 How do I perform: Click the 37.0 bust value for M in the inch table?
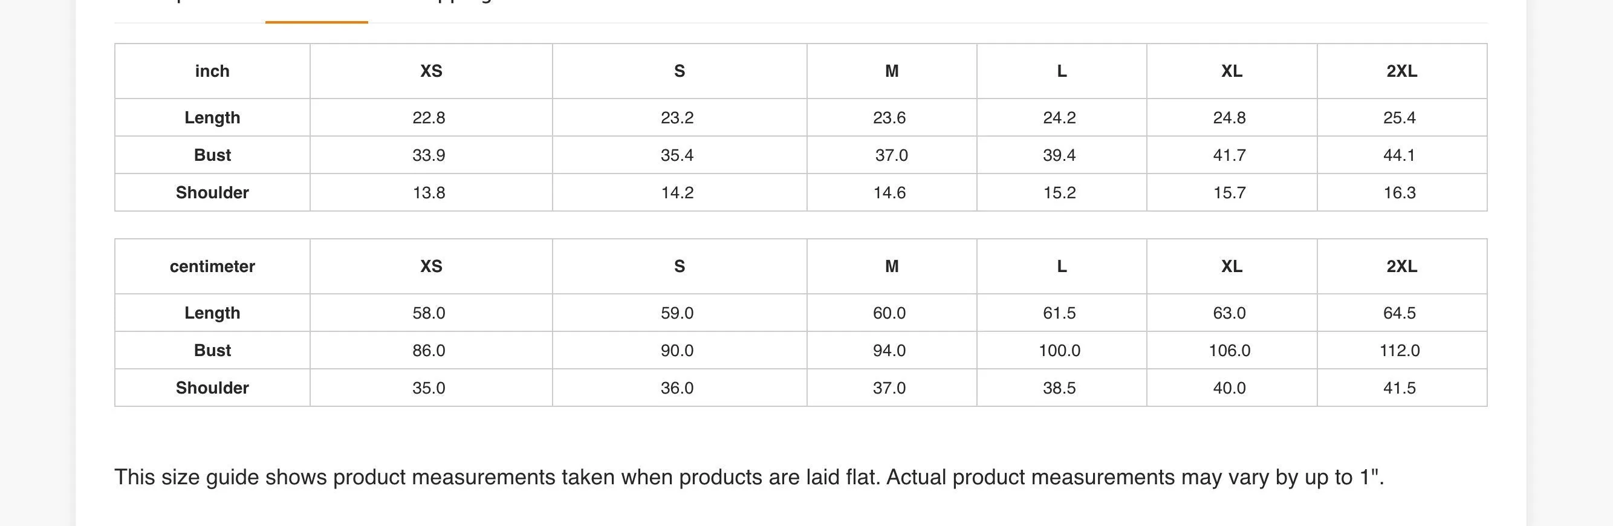[x=891, y=155]
